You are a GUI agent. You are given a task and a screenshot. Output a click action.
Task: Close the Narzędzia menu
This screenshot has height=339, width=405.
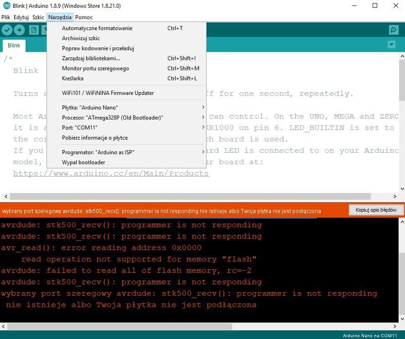point(60,17)
